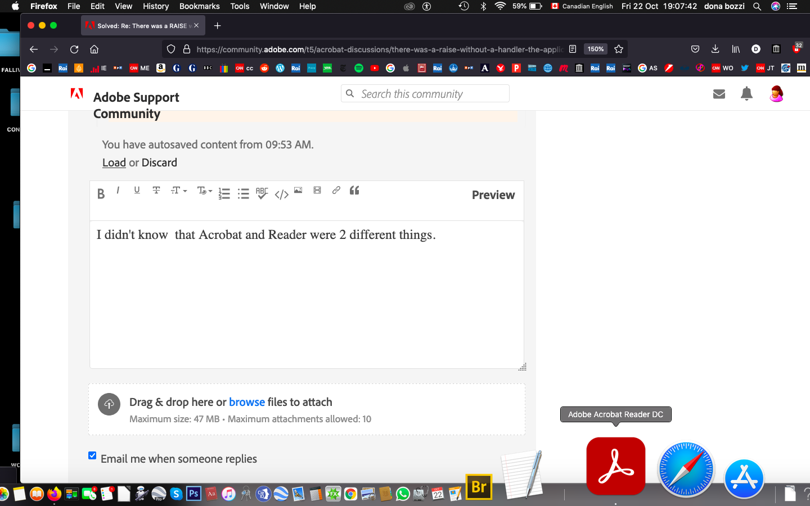Open the Twitter bookmark in the toolbar
Screen dimensions: 810x506
(745, 68)
